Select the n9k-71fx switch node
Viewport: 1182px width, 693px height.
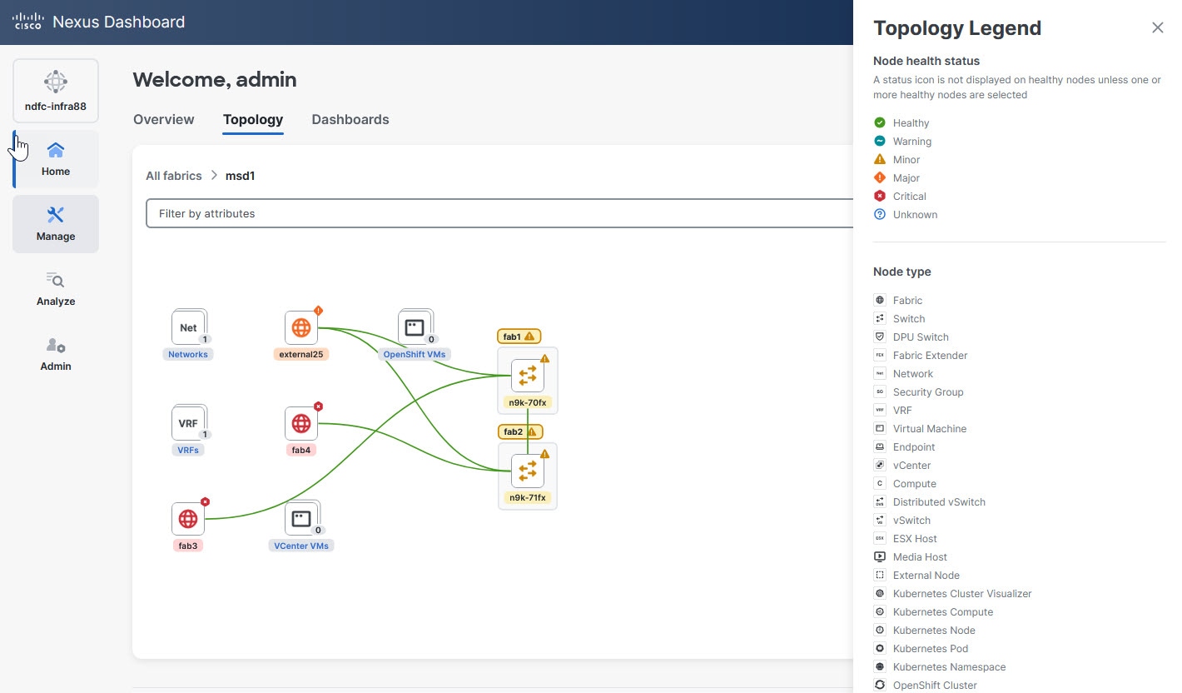528,471
